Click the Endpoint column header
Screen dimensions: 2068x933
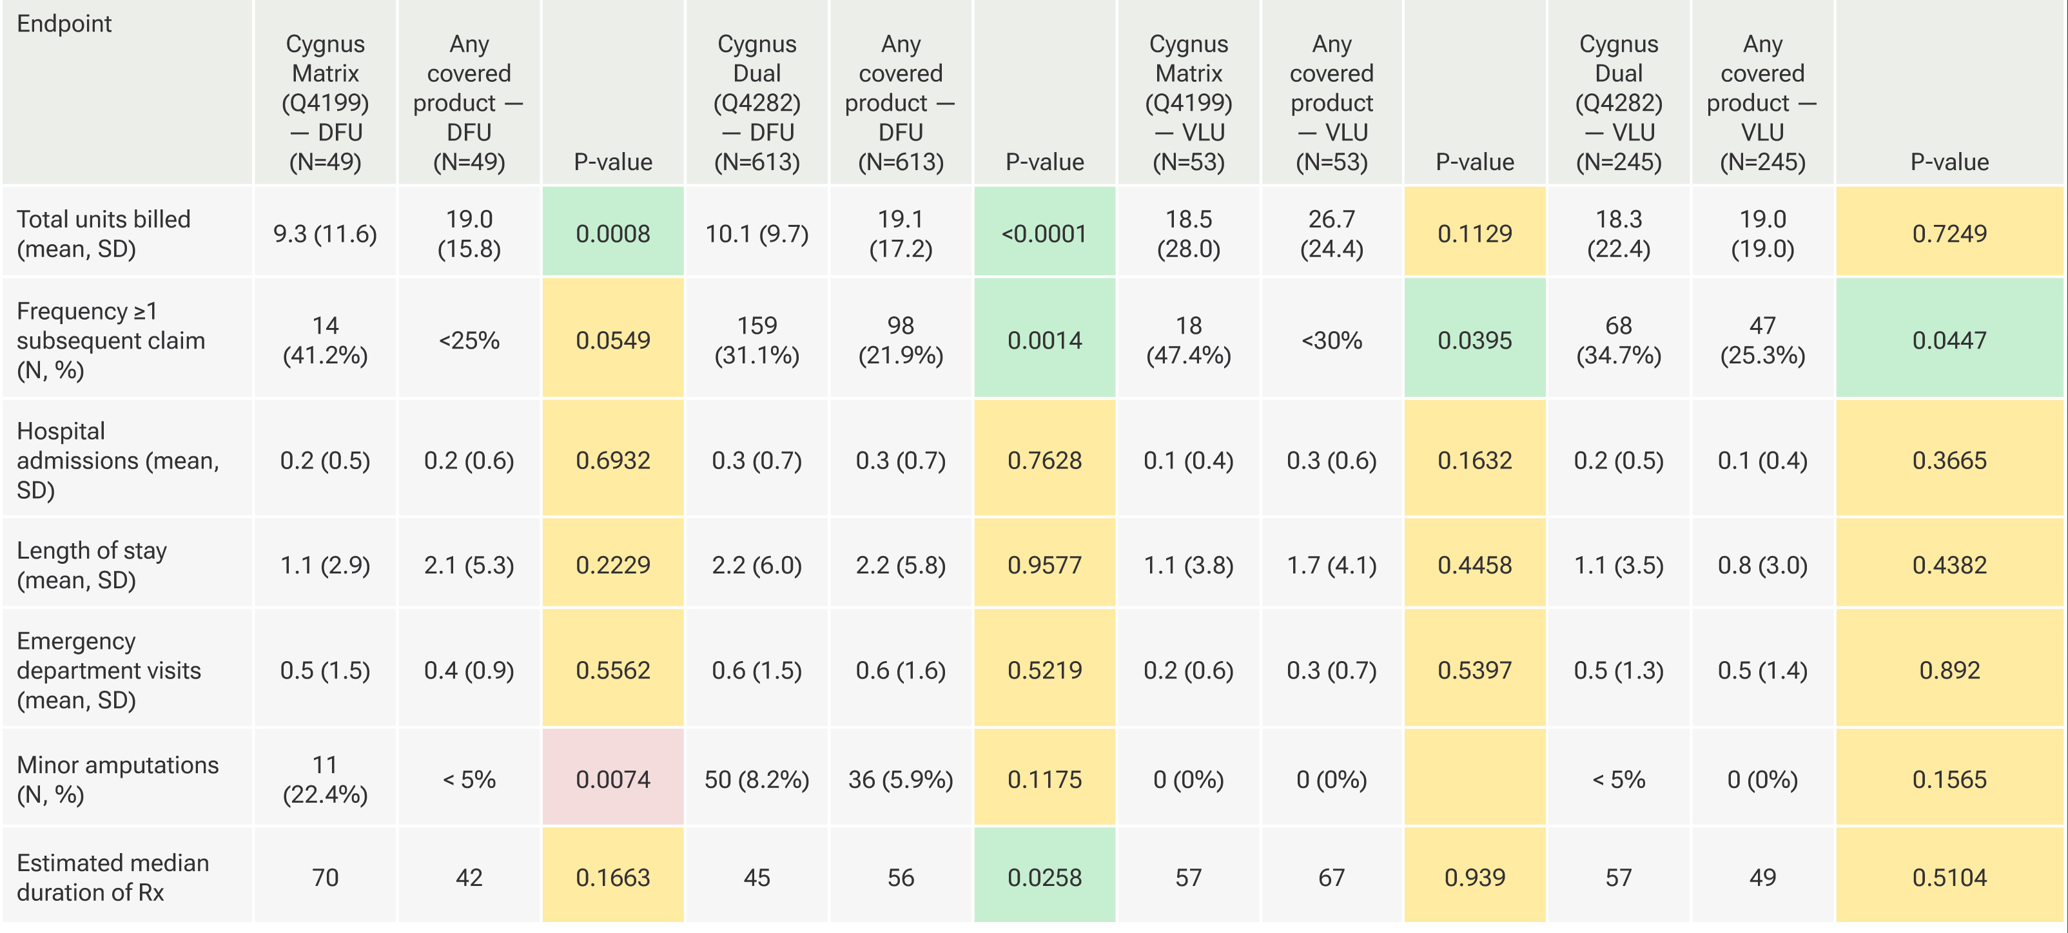click(64, 24)
